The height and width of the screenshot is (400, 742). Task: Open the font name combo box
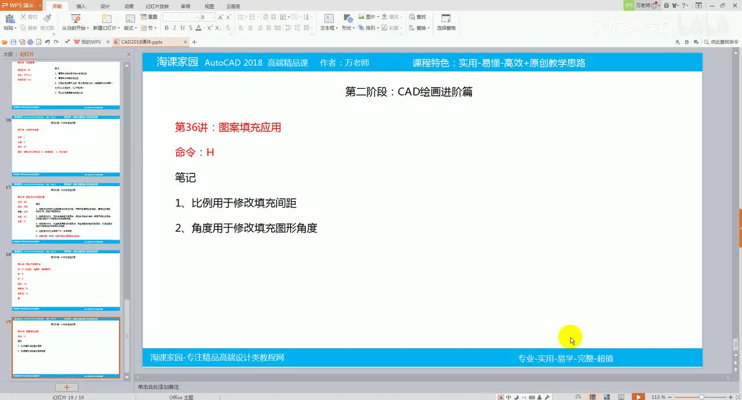(181, 17)
